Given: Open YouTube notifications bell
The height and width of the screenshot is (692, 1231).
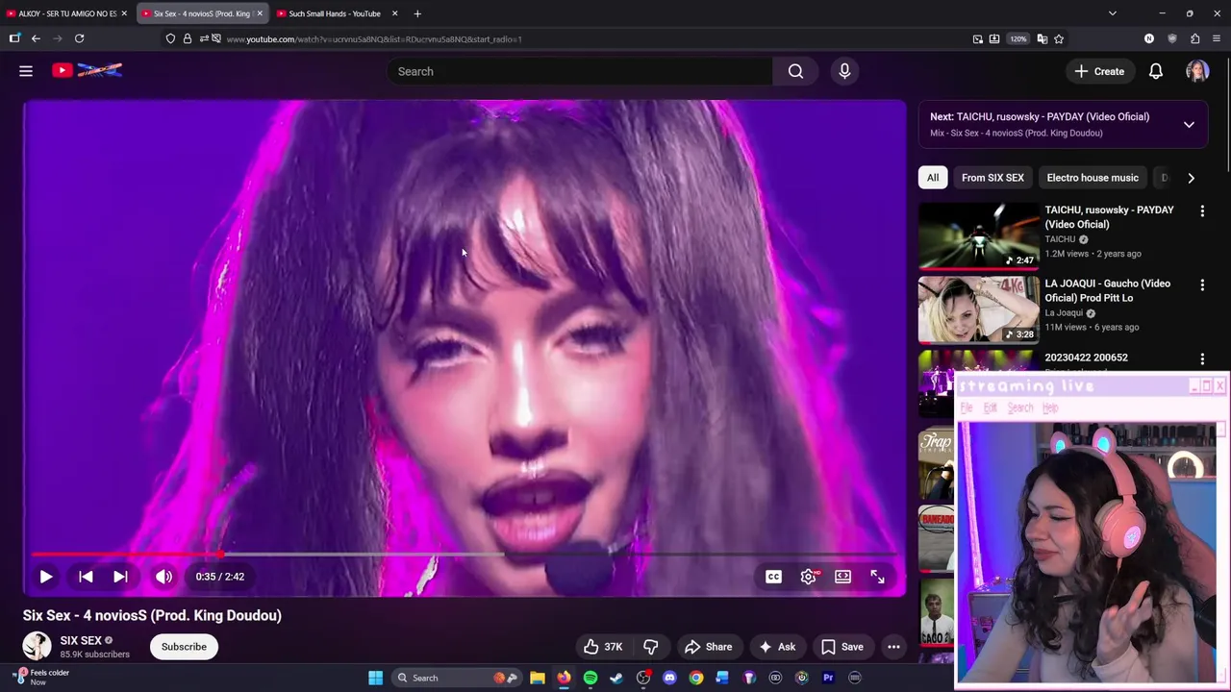Looking at the screenshot, I should (1156, 71).
